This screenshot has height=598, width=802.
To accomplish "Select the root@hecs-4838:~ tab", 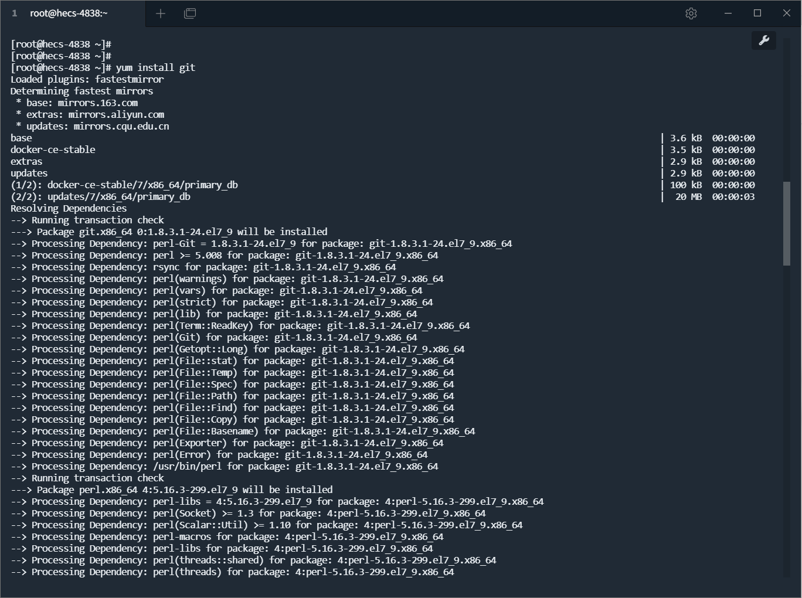I will pyautogui.click(x=69, y=13).
